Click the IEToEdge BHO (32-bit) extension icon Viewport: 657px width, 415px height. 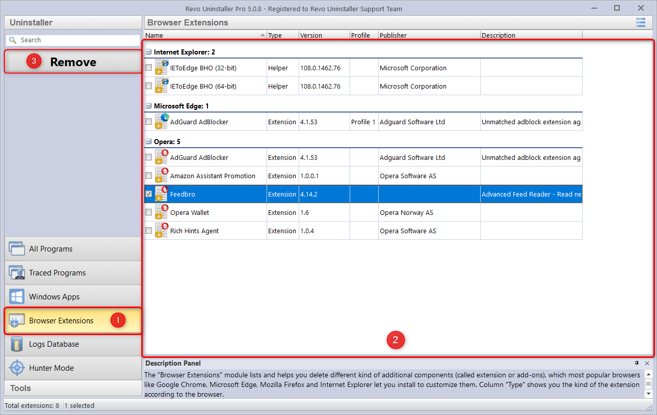pyautogui.click(x=162, y=68)
